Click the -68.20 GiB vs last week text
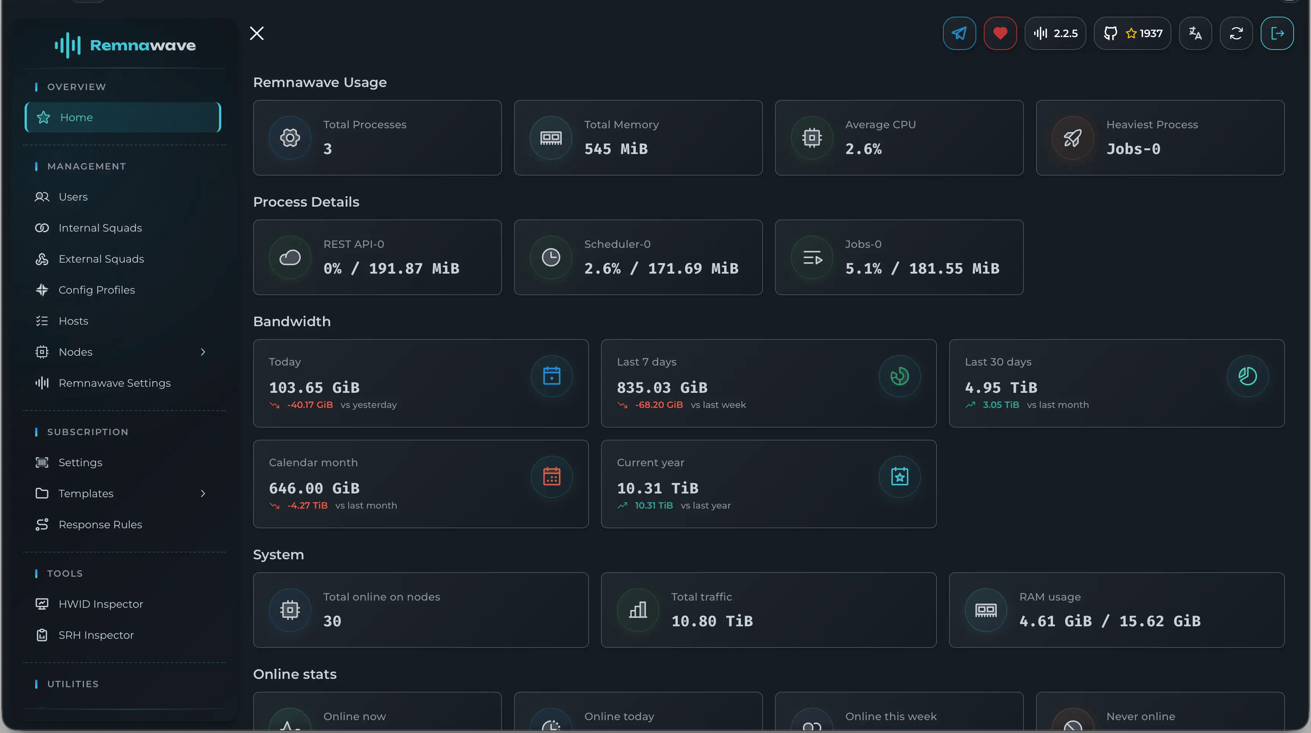The width and height of the screenshot is (1311, 733). (682, 405)
